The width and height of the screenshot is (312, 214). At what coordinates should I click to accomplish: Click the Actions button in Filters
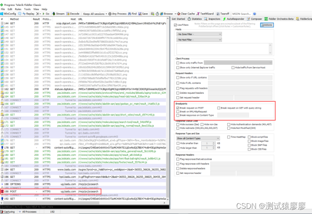[267, 25]
